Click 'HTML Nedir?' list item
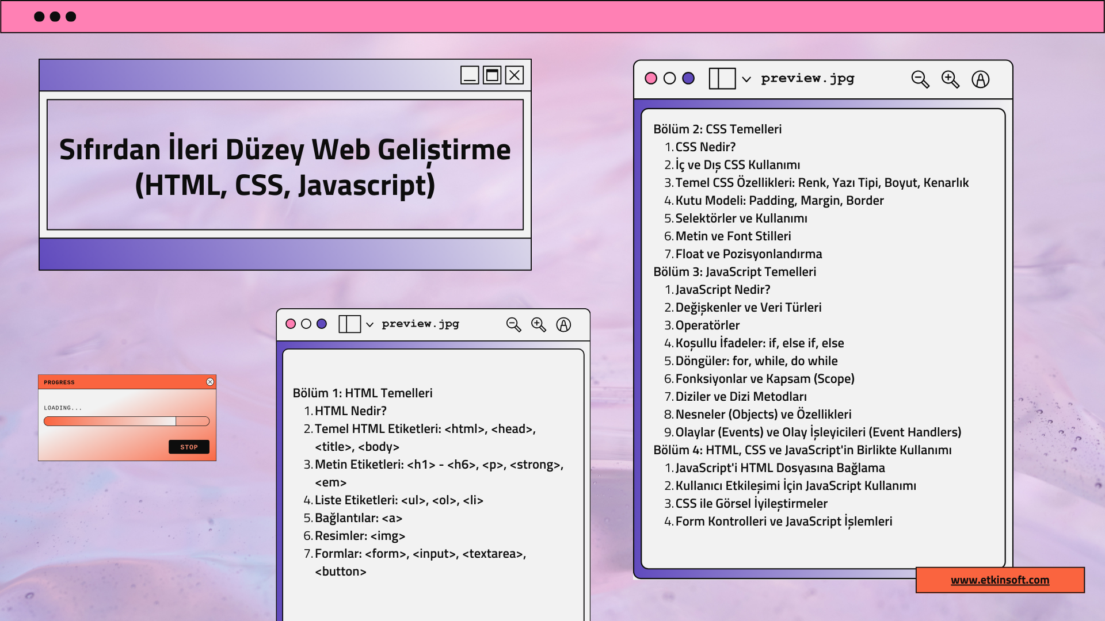 [350, 411]
